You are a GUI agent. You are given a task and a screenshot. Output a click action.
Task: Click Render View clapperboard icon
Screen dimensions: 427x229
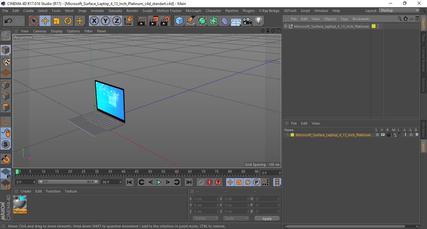click(142, 21)
